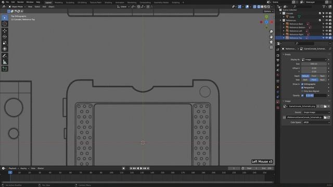The image size is (333, 187).
Task: Enable Only Axis Aligned checkbox
Action: 302,91
